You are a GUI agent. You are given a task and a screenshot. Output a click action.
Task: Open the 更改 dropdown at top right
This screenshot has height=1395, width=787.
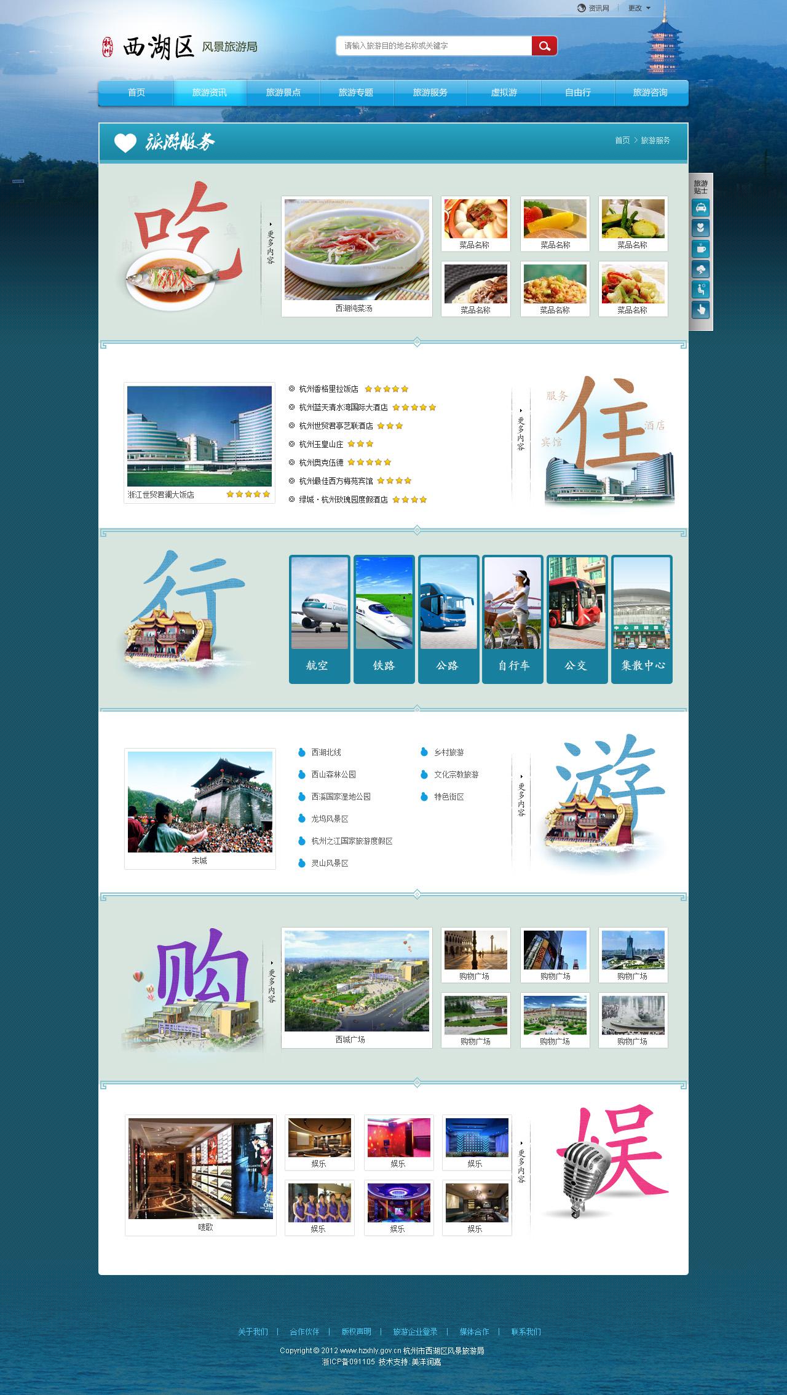[x=639, y=8]
